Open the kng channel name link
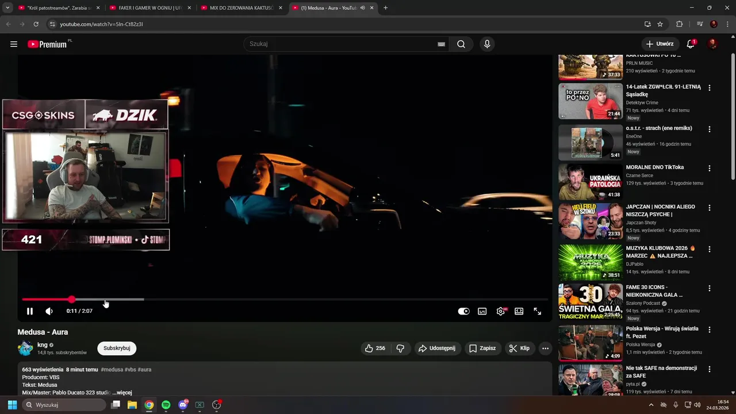The height and width of the screenshot is (414, 736). point(43,345)
